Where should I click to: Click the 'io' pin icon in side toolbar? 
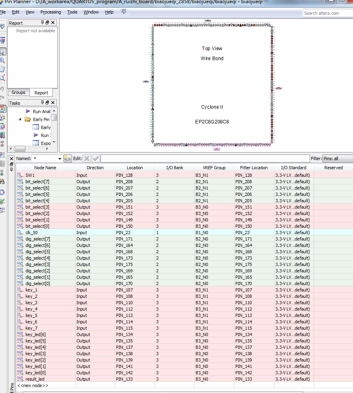(2, 209)
